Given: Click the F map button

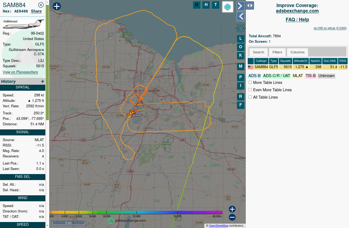Looking at the screenshot, I should 241,105.
